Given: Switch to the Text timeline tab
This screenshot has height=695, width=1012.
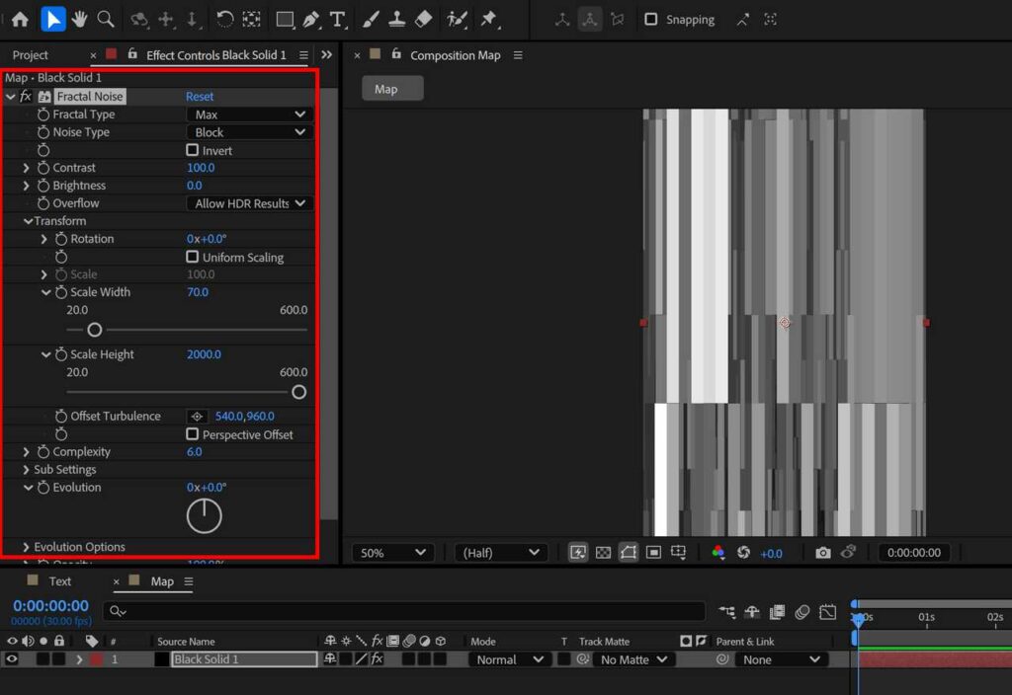Looking at the screenshot, I should (60, 581).
